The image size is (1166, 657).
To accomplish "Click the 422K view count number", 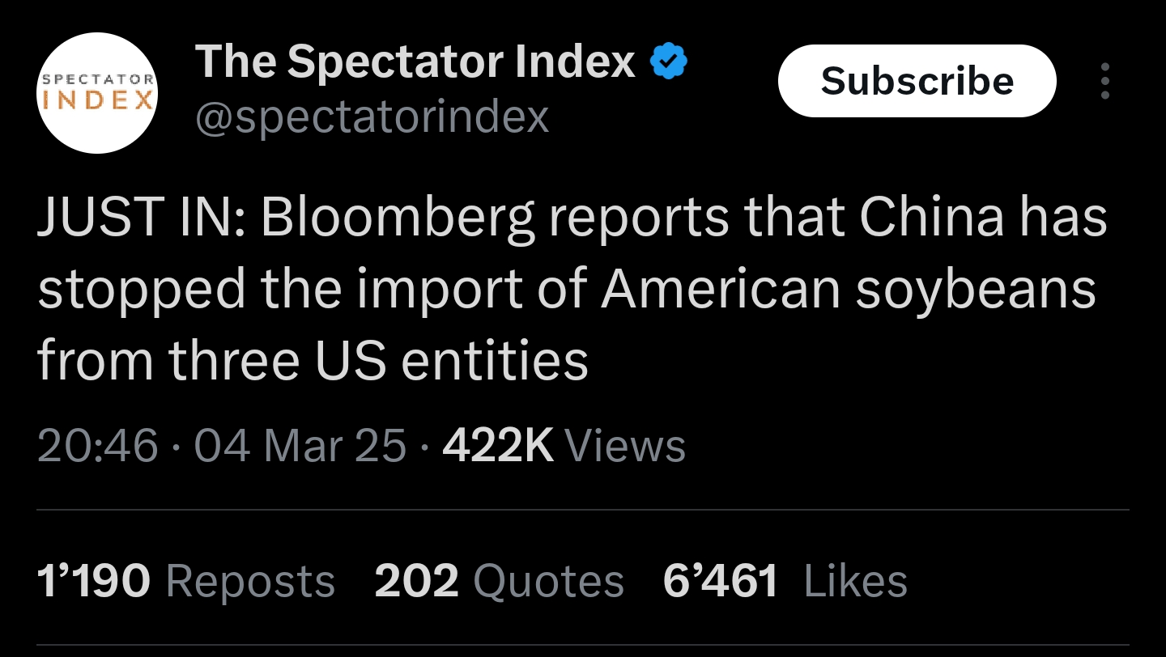I will [x=498, y=446].
